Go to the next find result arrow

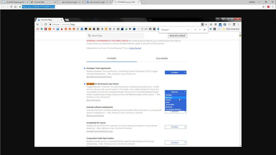(200, 30)
